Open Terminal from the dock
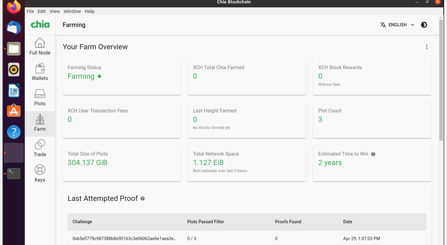 click(x=14, y=174)
